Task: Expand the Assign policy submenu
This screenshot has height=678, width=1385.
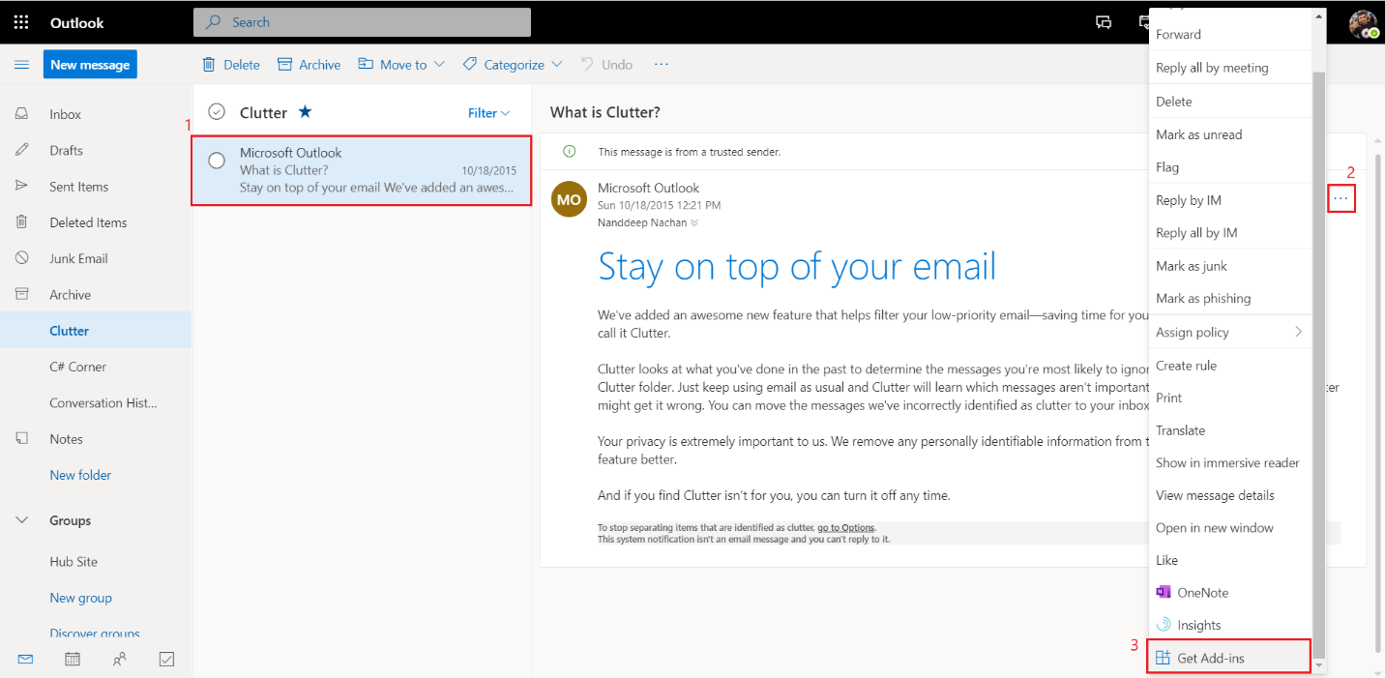Action: 1228,332
